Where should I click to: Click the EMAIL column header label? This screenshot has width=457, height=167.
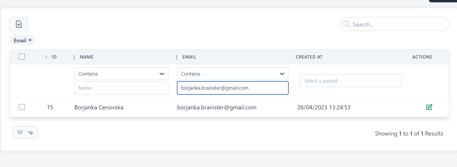click(x=189, y=57)
